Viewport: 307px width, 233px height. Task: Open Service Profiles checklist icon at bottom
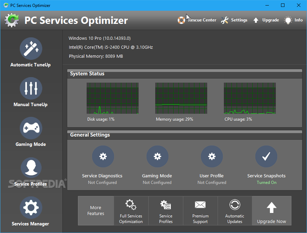click(166, 205)
